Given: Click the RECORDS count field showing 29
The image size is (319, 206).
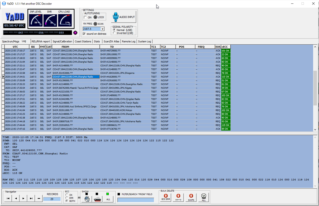Looking at the screenshot, I should (x=52, y=199).
